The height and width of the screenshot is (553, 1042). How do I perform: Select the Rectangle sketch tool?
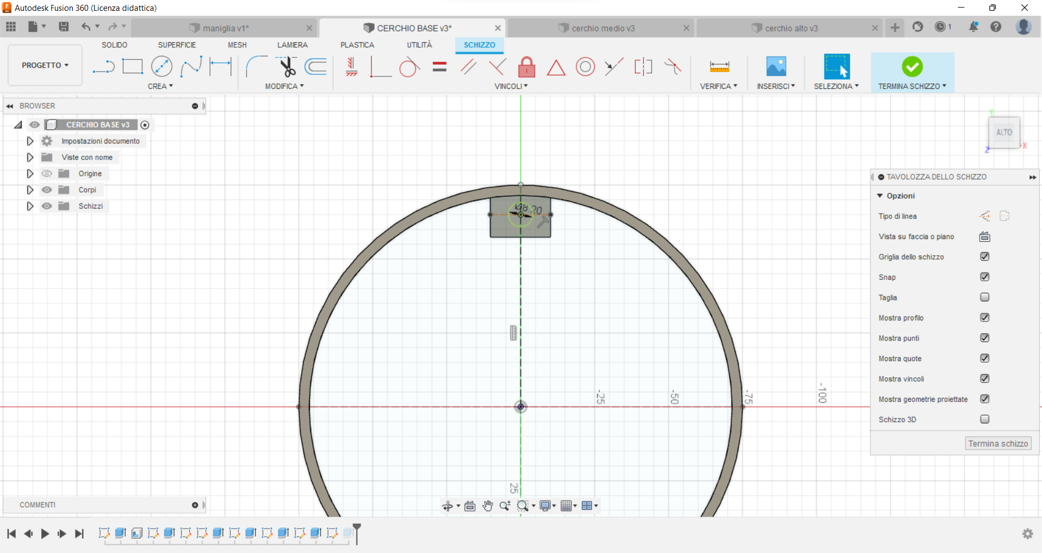(x=132, y=67)
